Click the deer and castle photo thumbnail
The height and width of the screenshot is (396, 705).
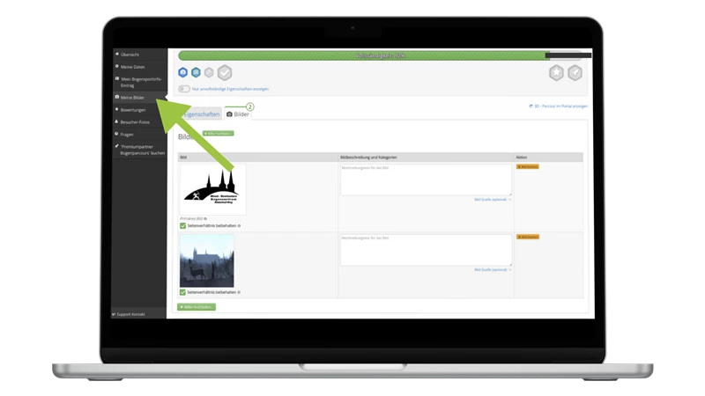207,260
